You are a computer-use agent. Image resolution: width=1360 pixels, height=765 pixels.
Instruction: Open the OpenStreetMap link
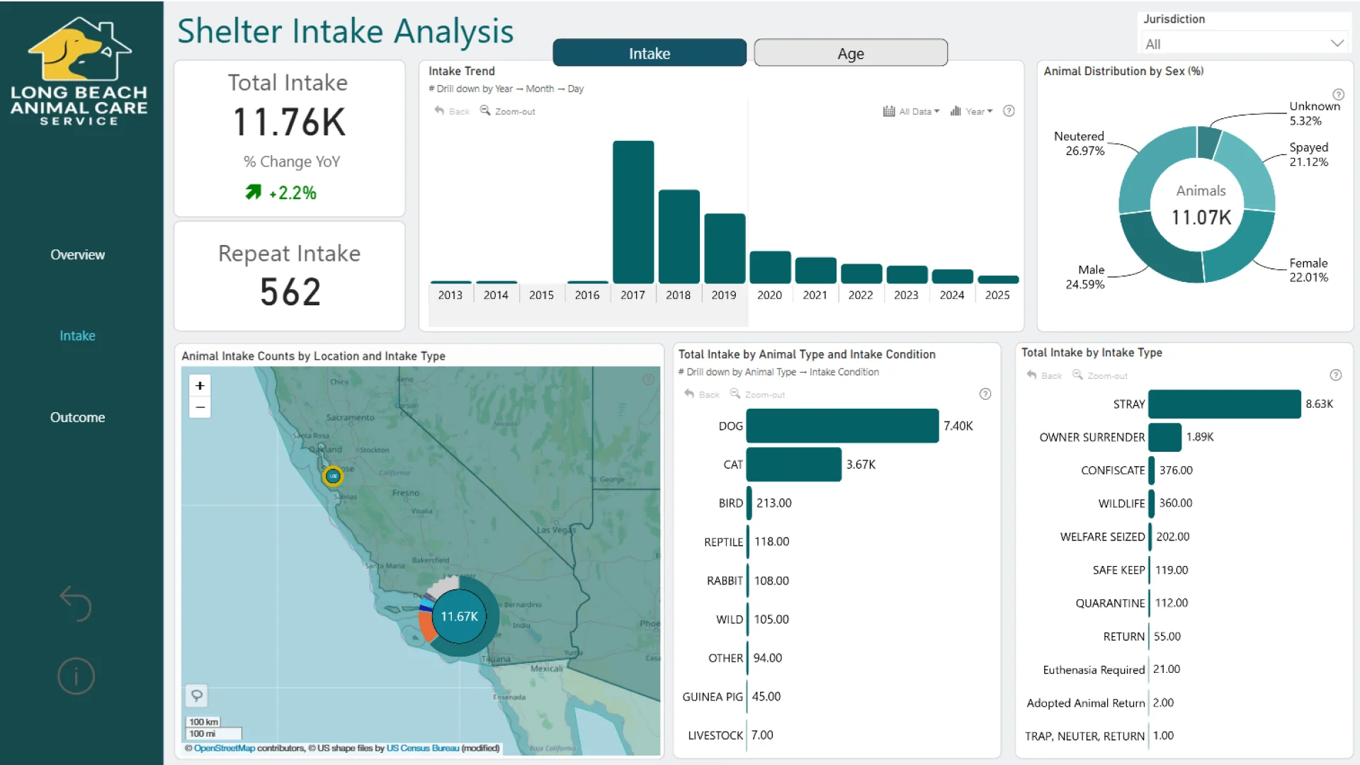tap(224, 748)
